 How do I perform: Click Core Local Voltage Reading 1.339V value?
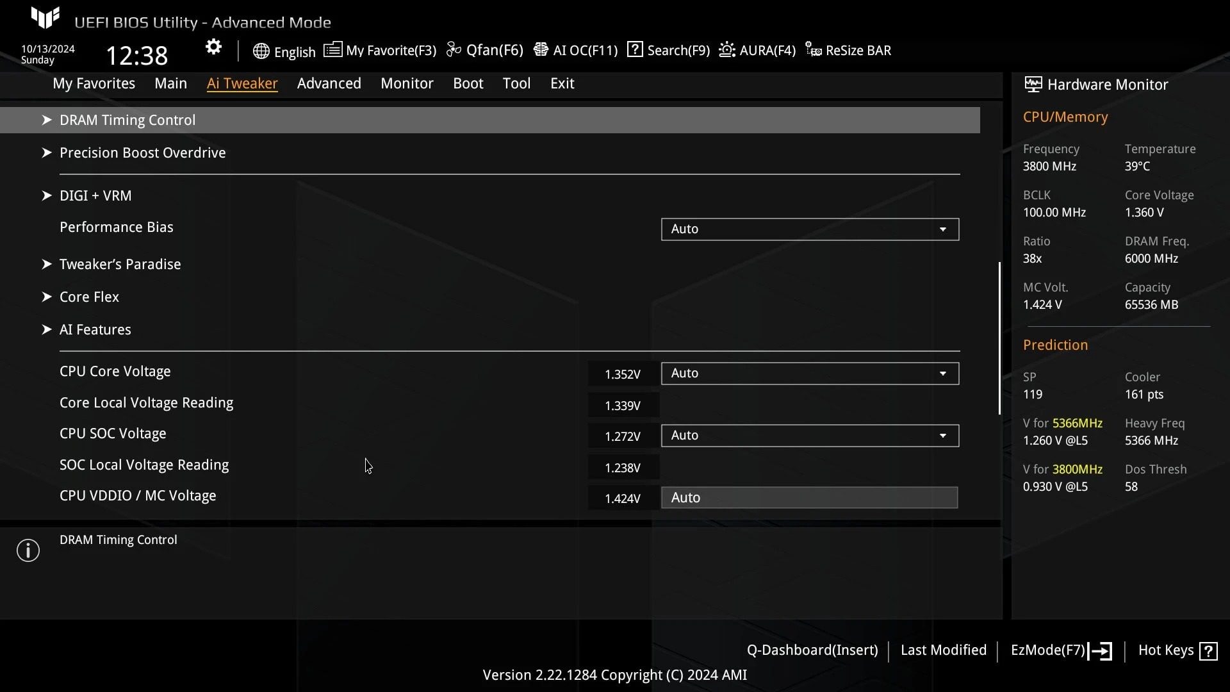pos(623,406)
